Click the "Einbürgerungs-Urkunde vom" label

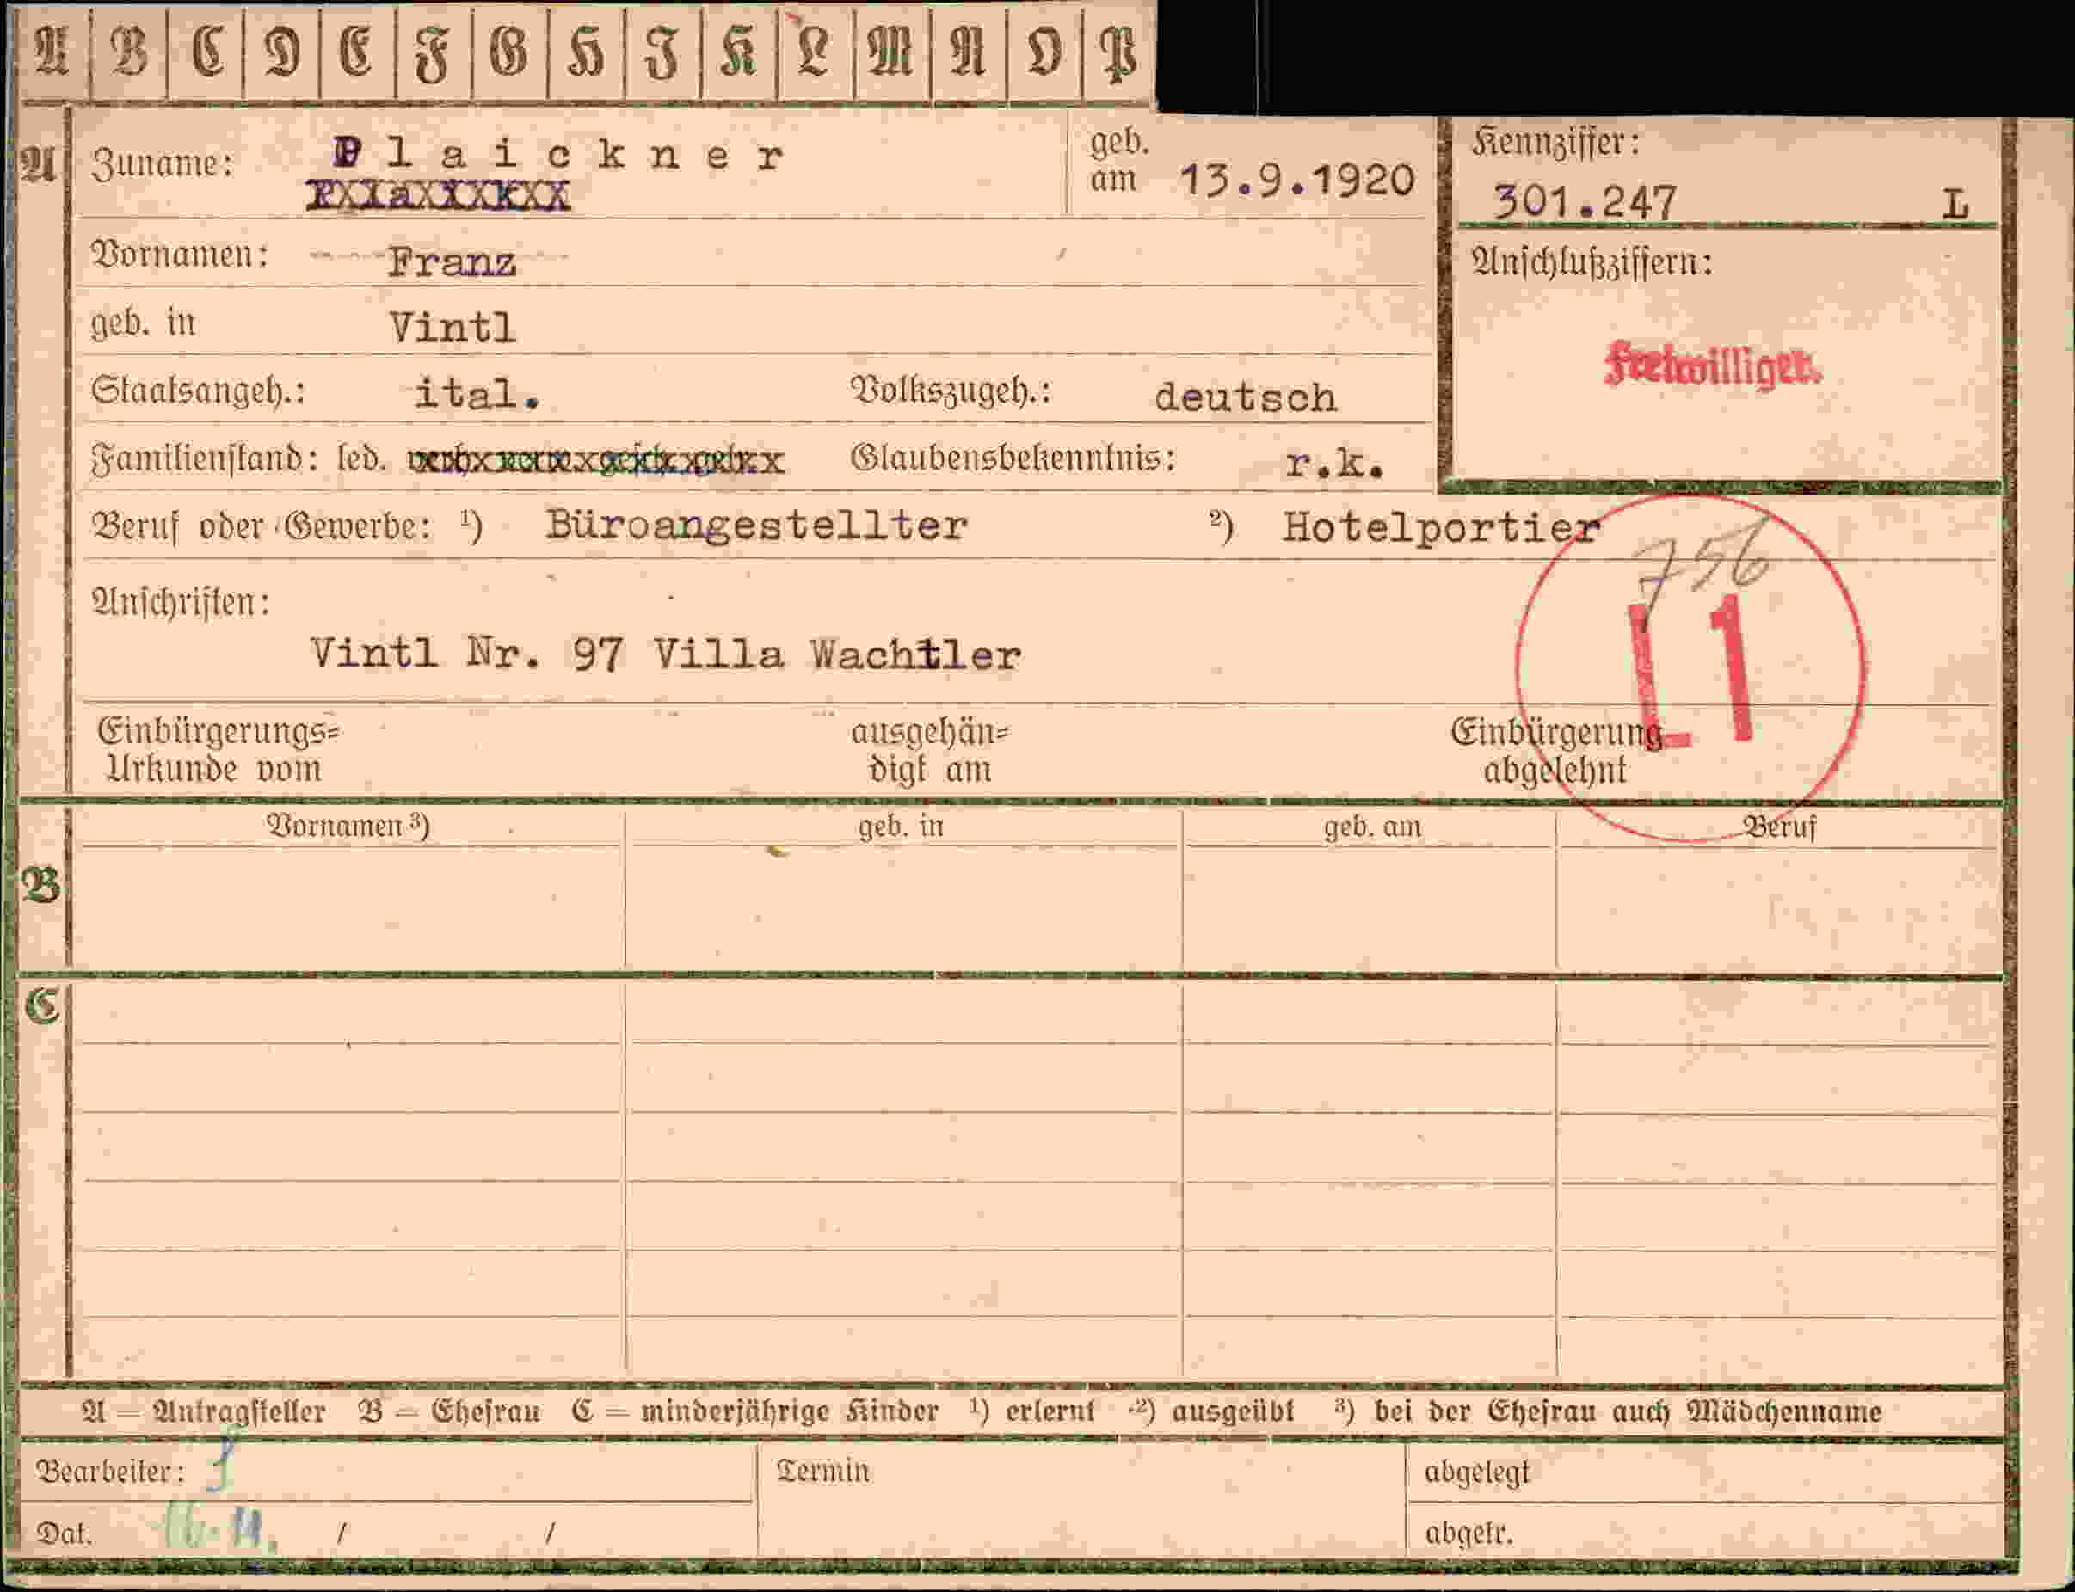coord(219,751)
